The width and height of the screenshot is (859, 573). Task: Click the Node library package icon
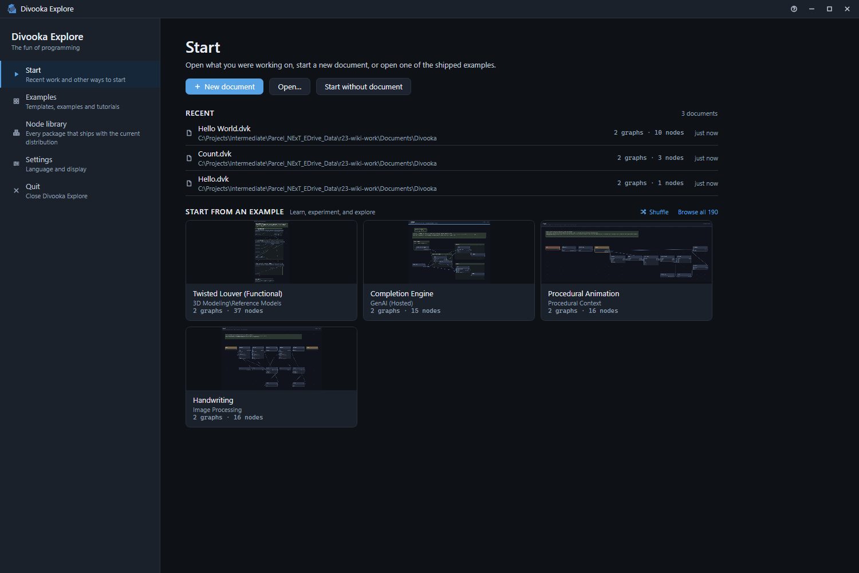click(16, 133)
